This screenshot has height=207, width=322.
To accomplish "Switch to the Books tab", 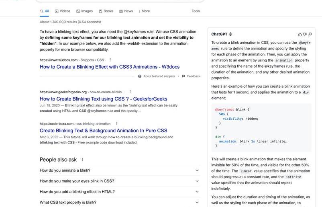I will [x=106, y=11].
